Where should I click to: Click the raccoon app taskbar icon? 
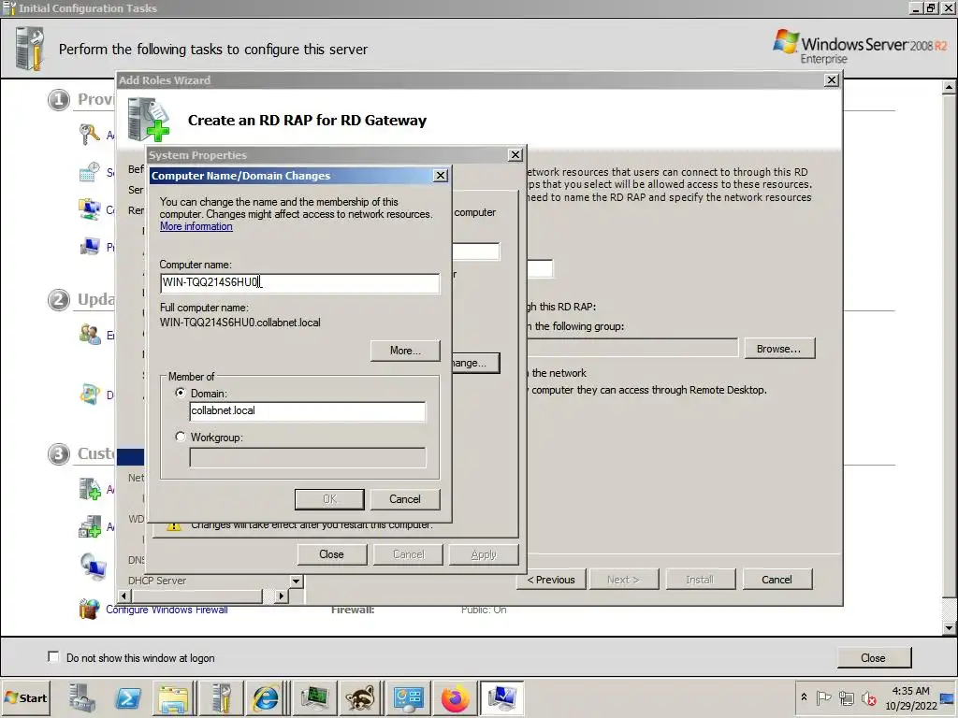pos(361,697)
